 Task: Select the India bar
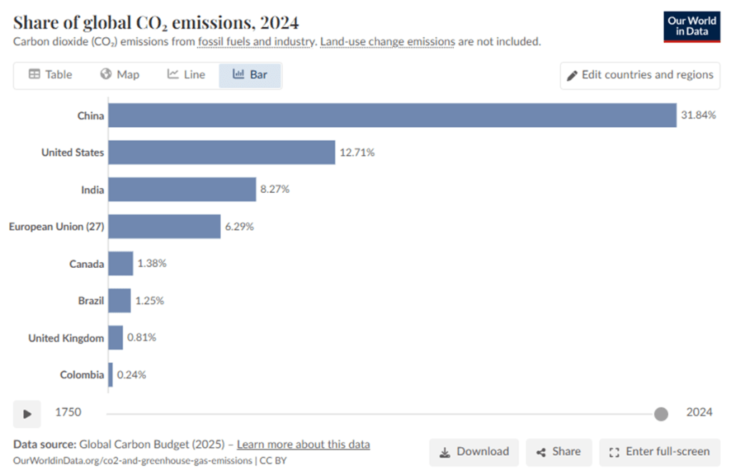tap(181, 189)
